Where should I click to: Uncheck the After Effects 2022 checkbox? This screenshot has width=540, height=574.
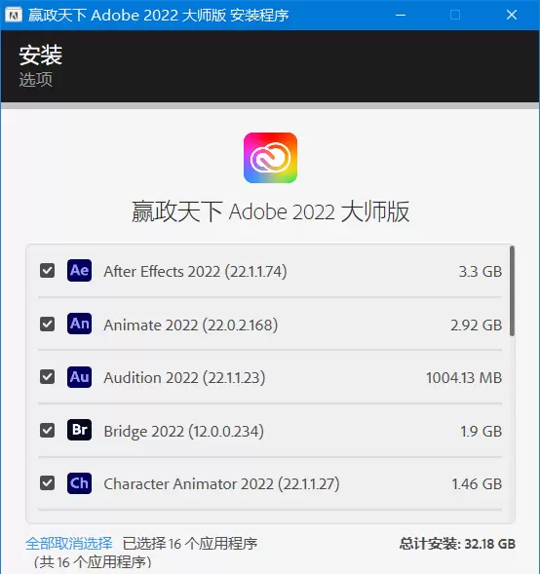pyautogui.click(x=47, y=271)
